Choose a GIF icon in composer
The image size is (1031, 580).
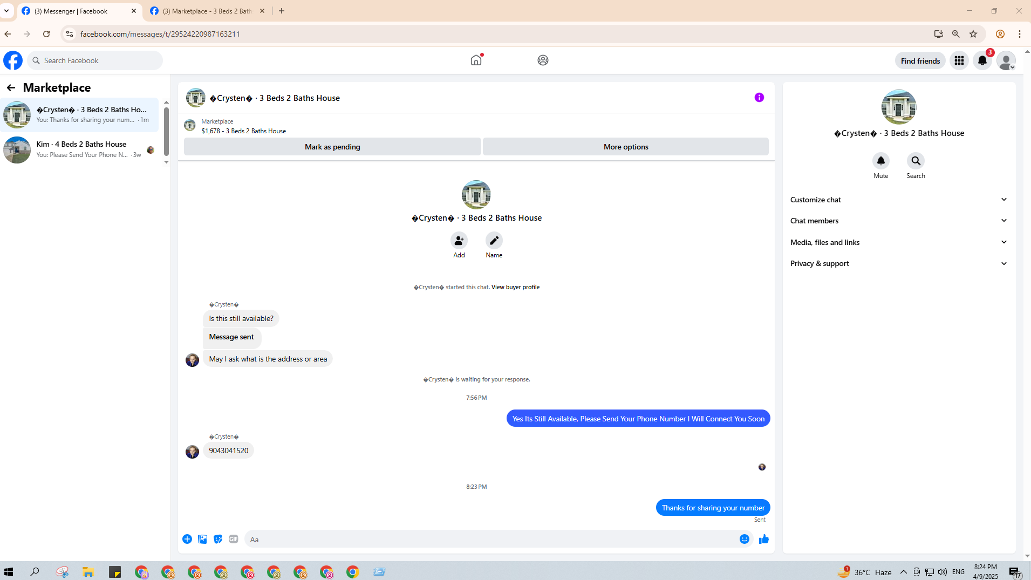point(233,539)
